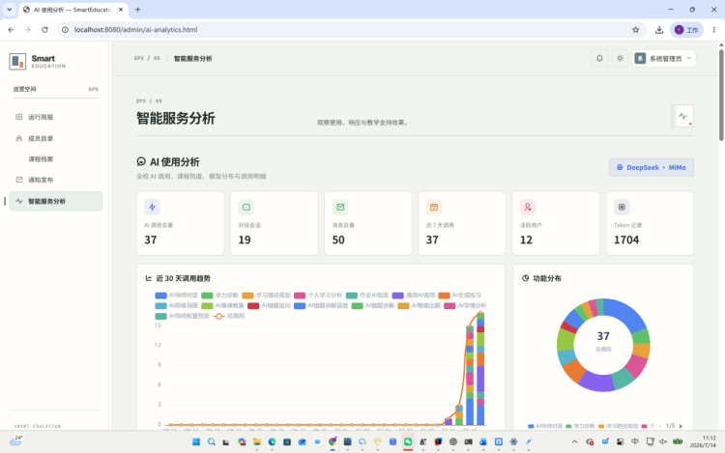Click the mail icon beside 通知发布

click(x=19, y=180)
